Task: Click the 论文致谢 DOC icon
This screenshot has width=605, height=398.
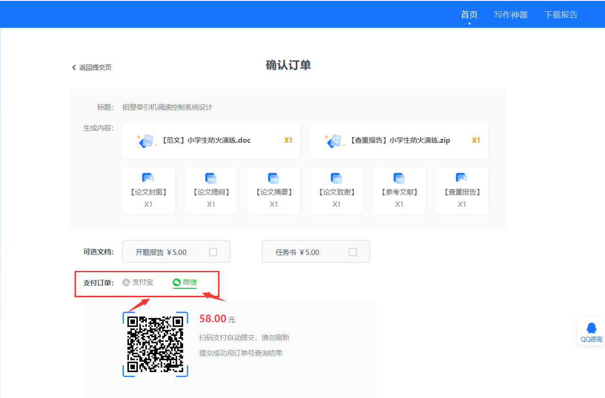Action: [x=336, y=178]
